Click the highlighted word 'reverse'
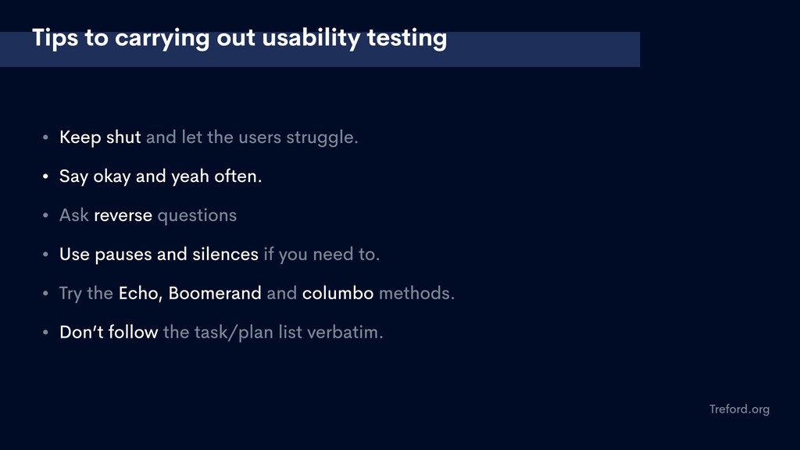This screenshot has width=800, height=450. click(x=123, y=216)
